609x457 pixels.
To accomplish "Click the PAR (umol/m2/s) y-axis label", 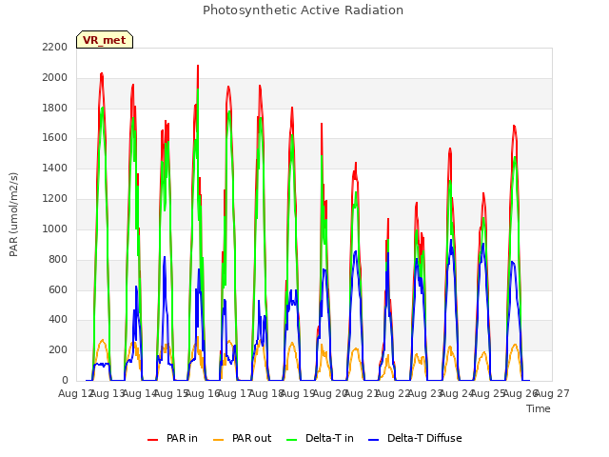I will [13, 214].
